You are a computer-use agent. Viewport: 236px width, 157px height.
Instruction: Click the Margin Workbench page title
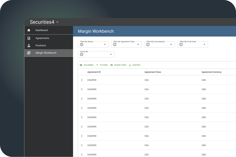point(96,31)
